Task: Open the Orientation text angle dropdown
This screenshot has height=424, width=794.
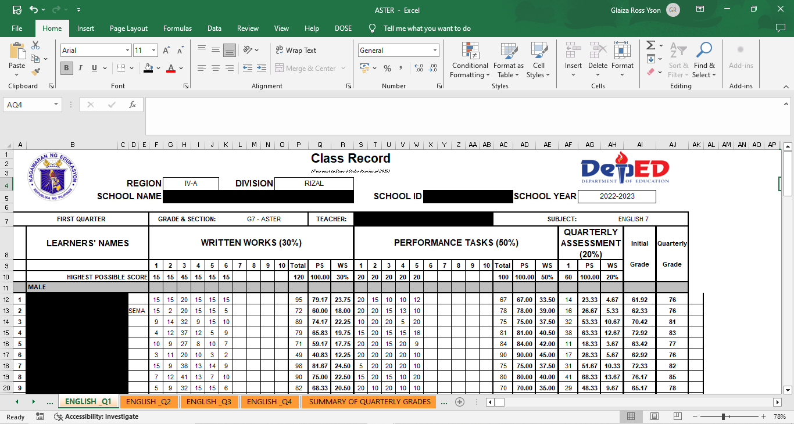Action: [251, 50]
